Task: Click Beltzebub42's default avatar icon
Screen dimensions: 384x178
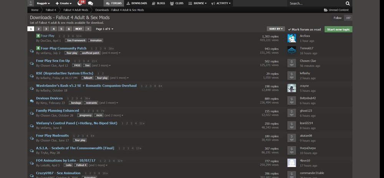Action: coord(292,101)
